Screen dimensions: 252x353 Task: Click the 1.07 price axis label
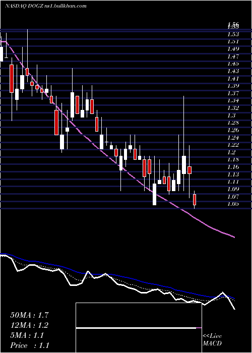(233, 196)
